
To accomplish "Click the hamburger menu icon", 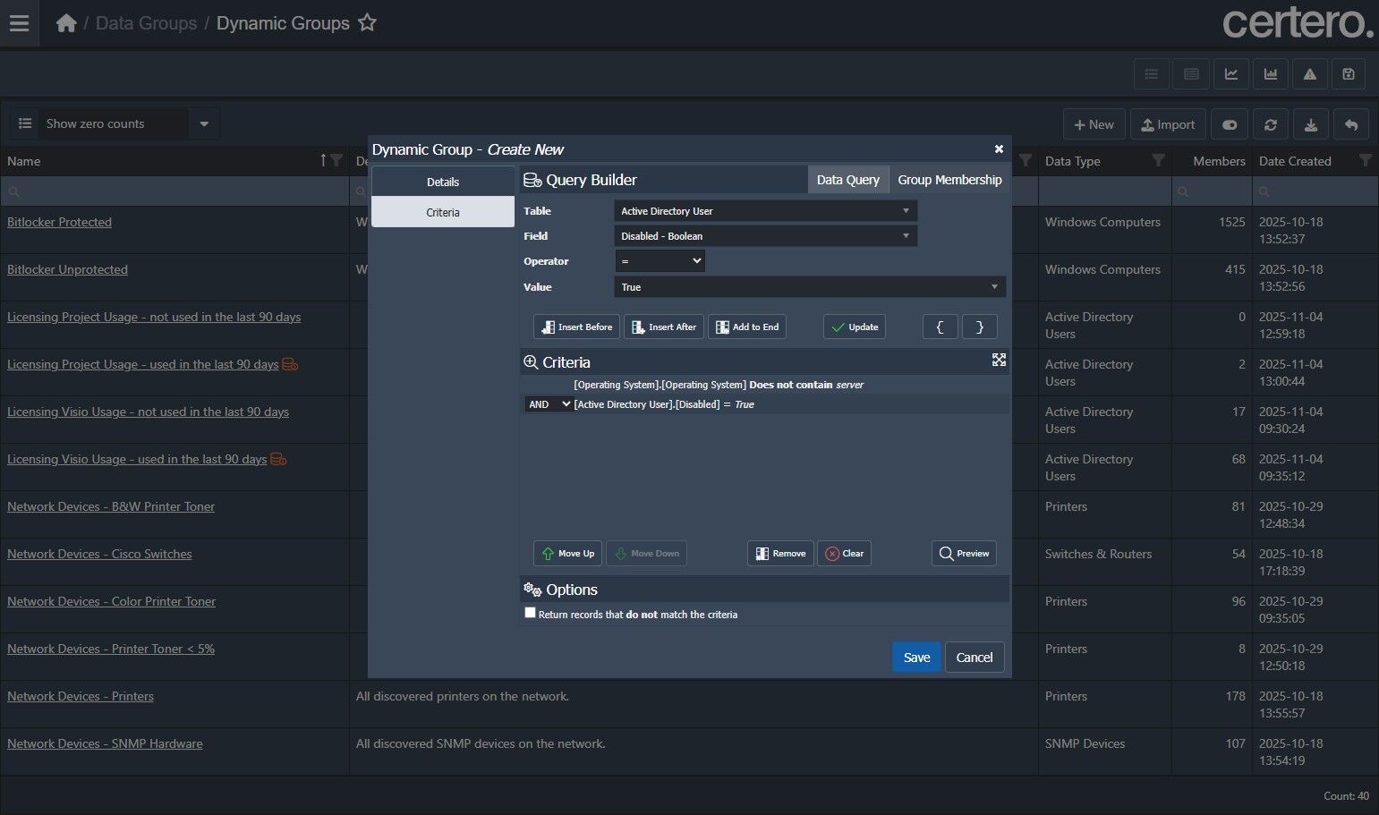I will click(19, 23).
